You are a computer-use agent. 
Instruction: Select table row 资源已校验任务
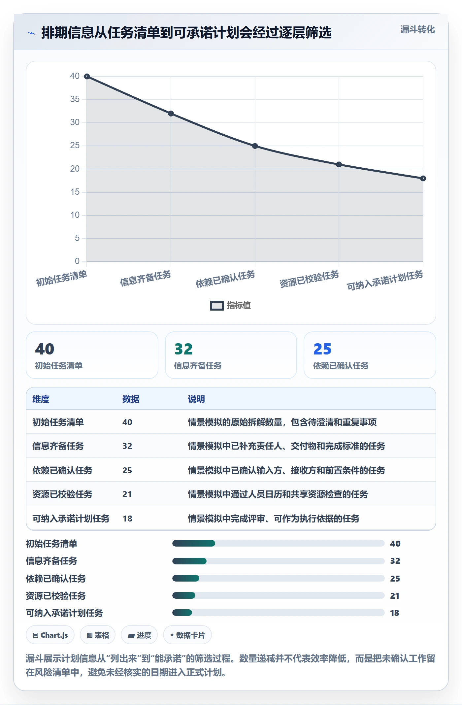coord(231,494)
